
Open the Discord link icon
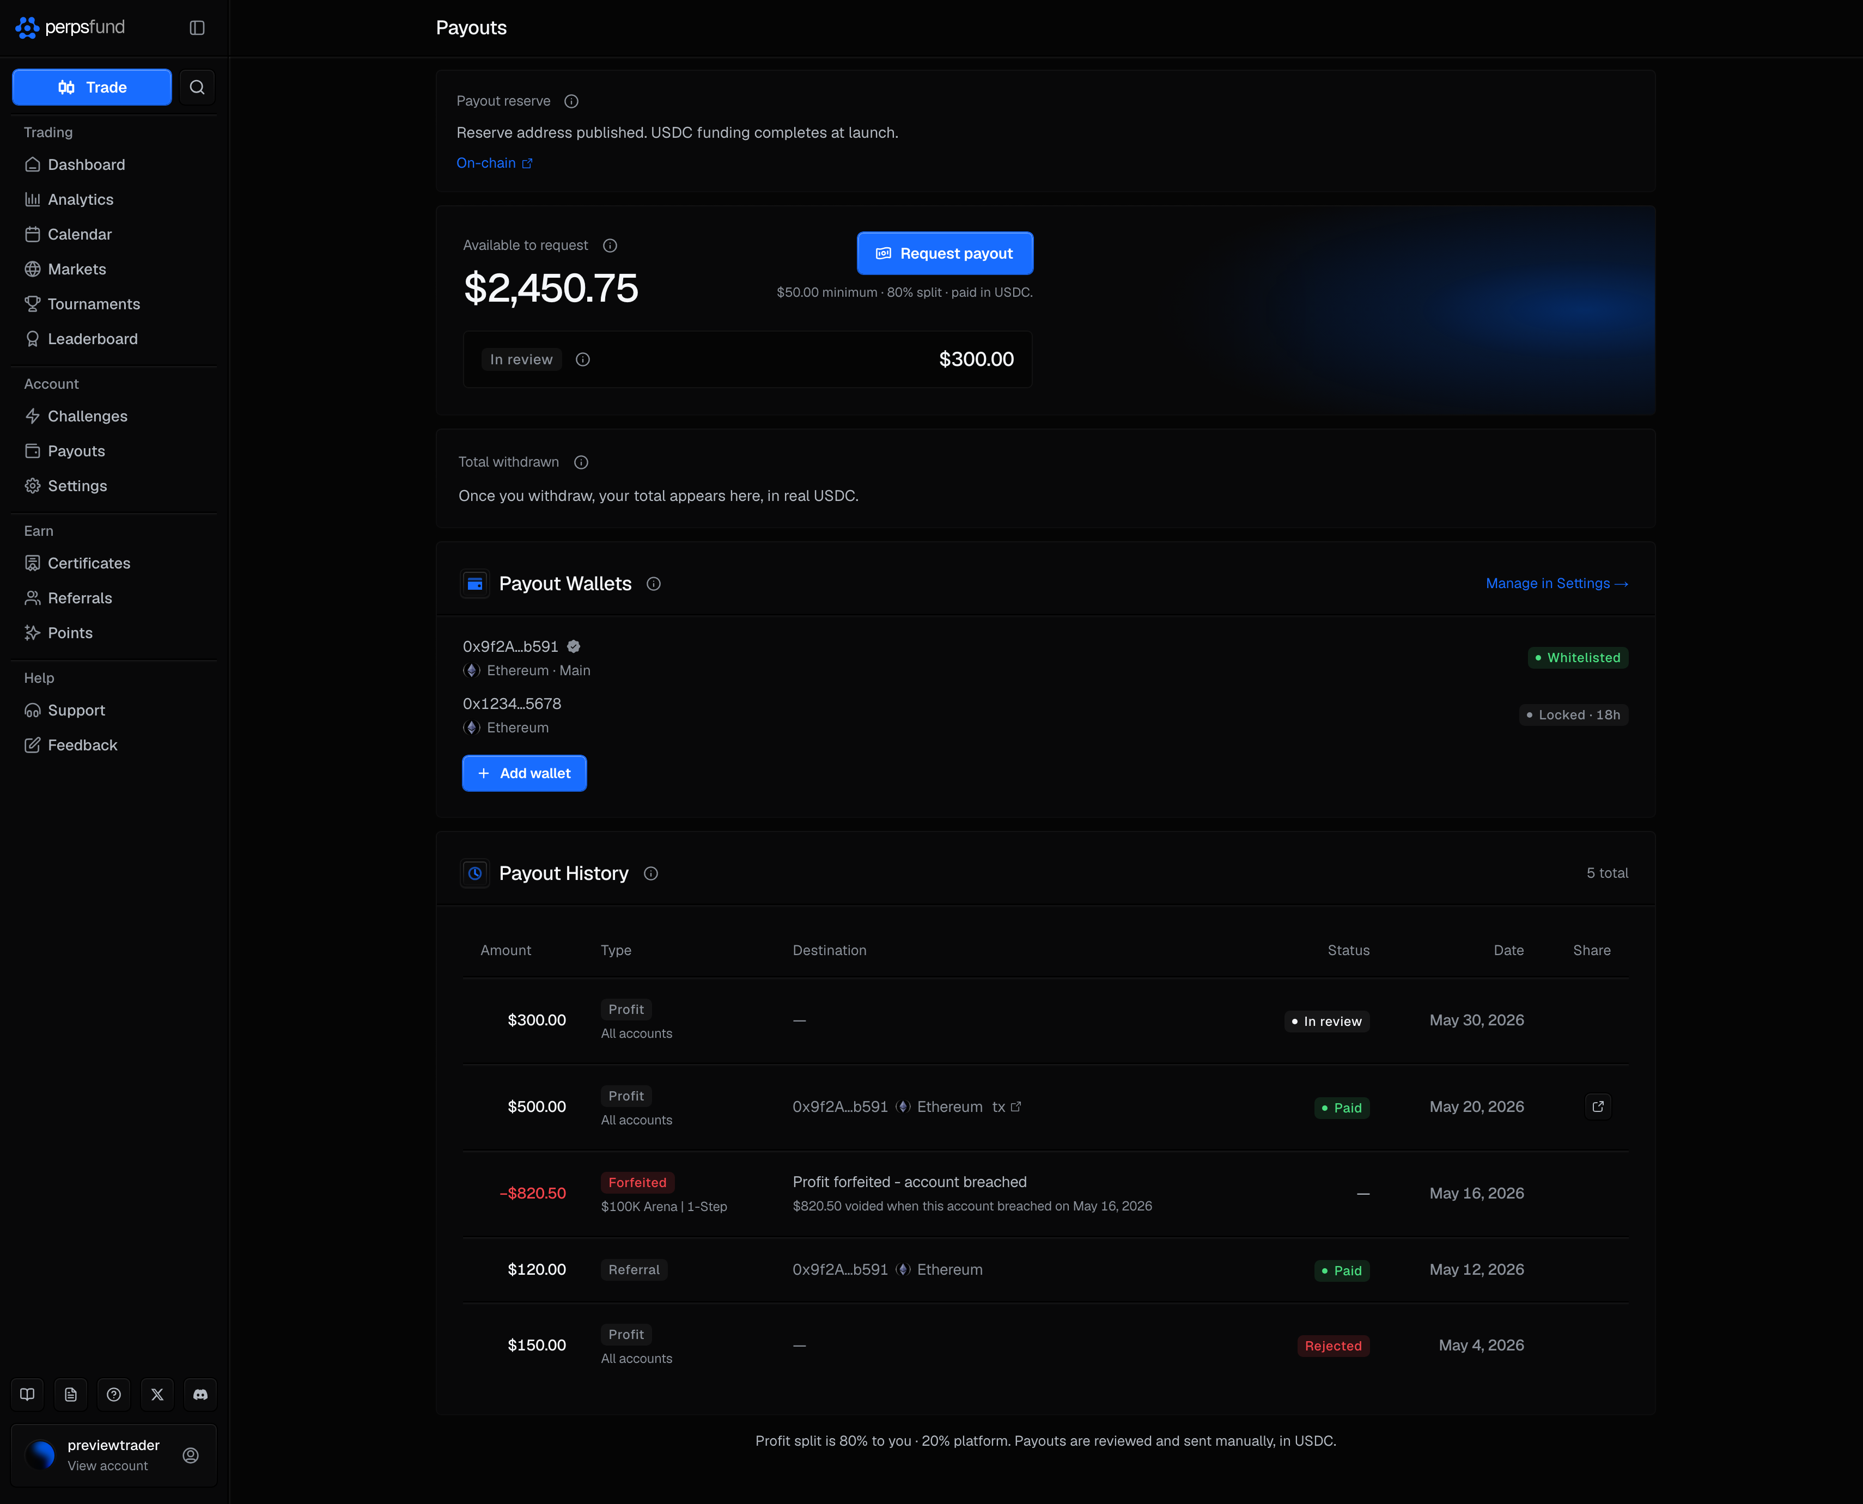pos(200,1394)
